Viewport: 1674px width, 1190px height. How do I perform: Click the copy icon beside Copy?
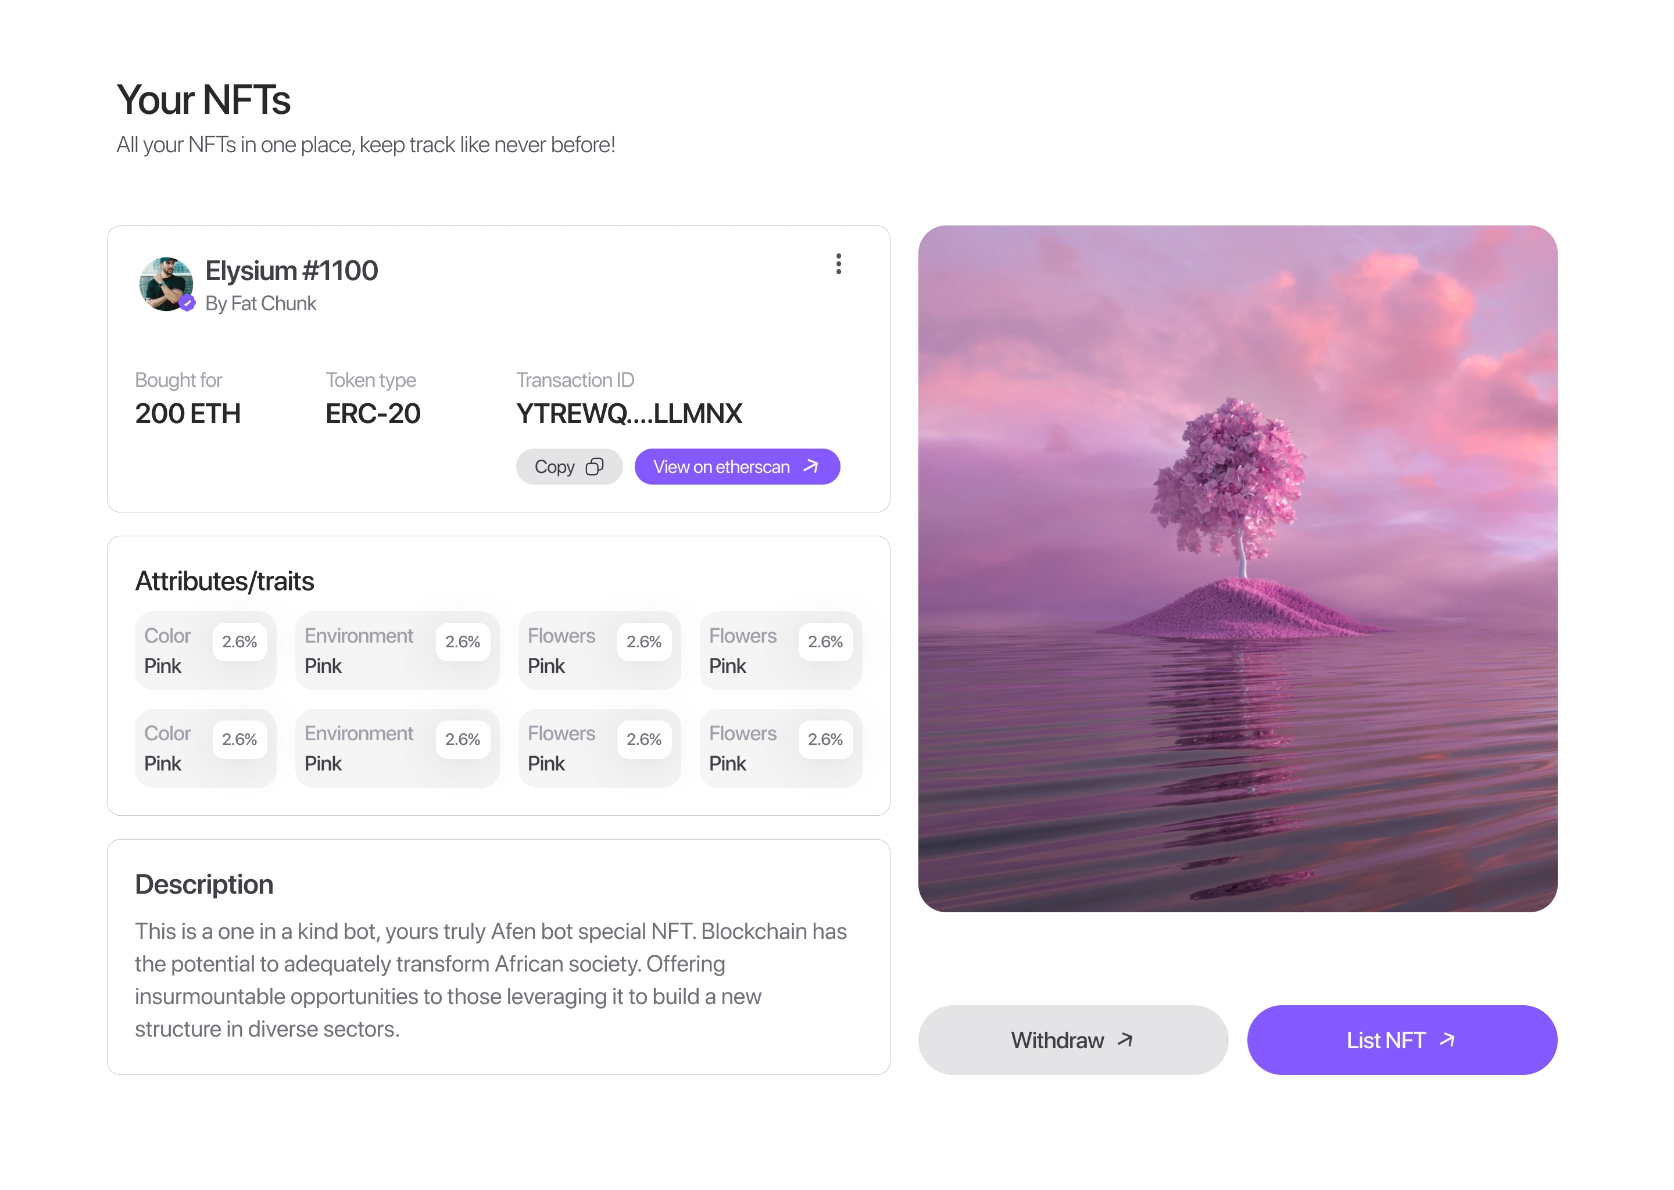click(x=595, y=467)
